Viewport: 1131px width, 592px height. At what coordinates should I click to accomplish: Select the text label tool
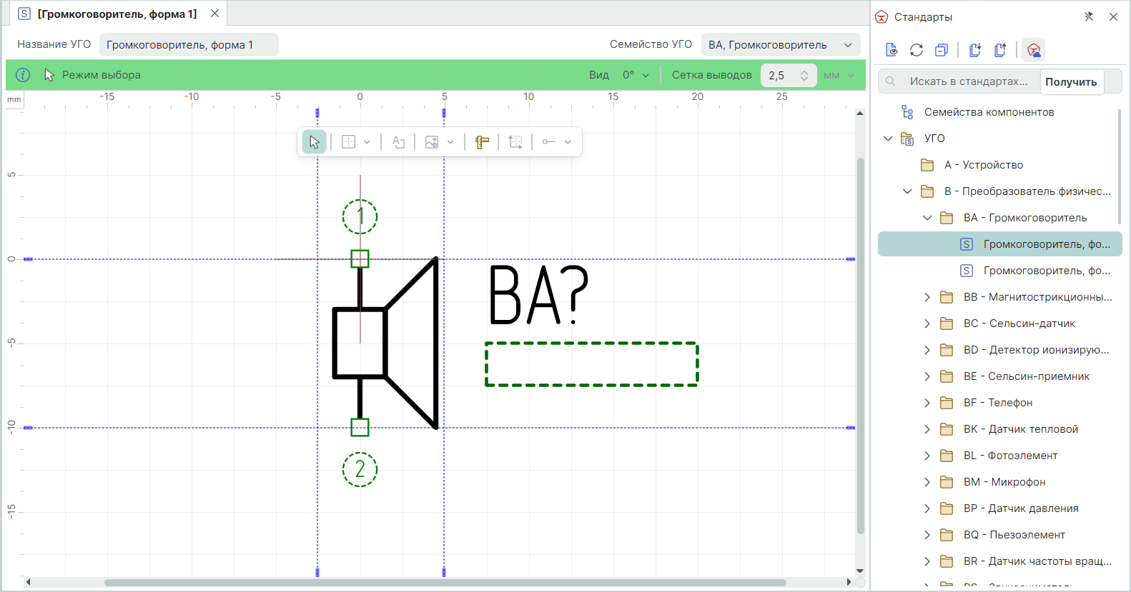[x=398, y=142]
